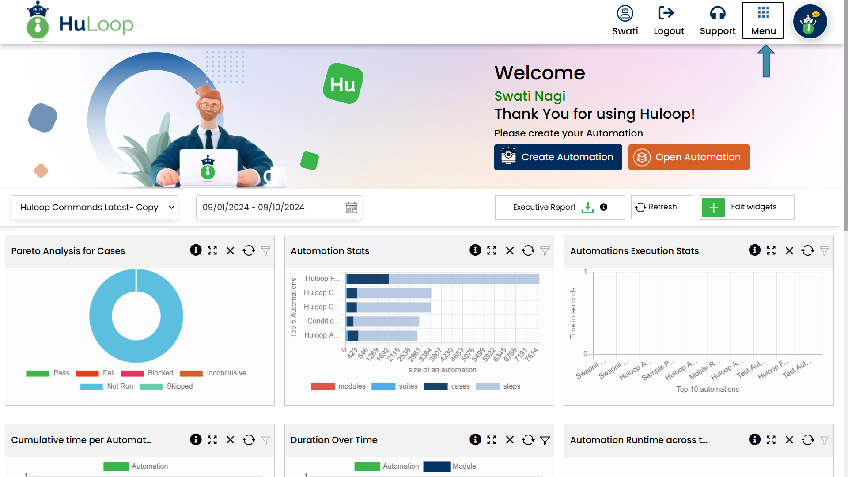Click the Refresh button

[662, 207]
